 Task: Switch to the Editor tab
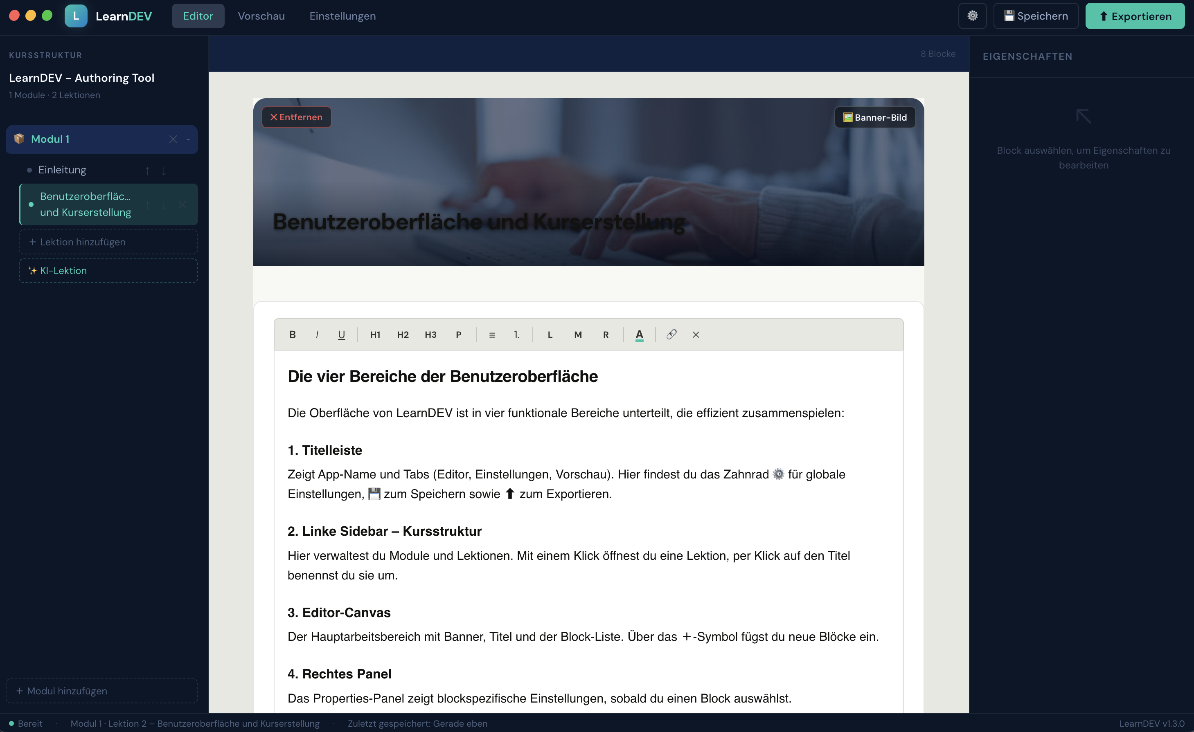tap(198, 16)
